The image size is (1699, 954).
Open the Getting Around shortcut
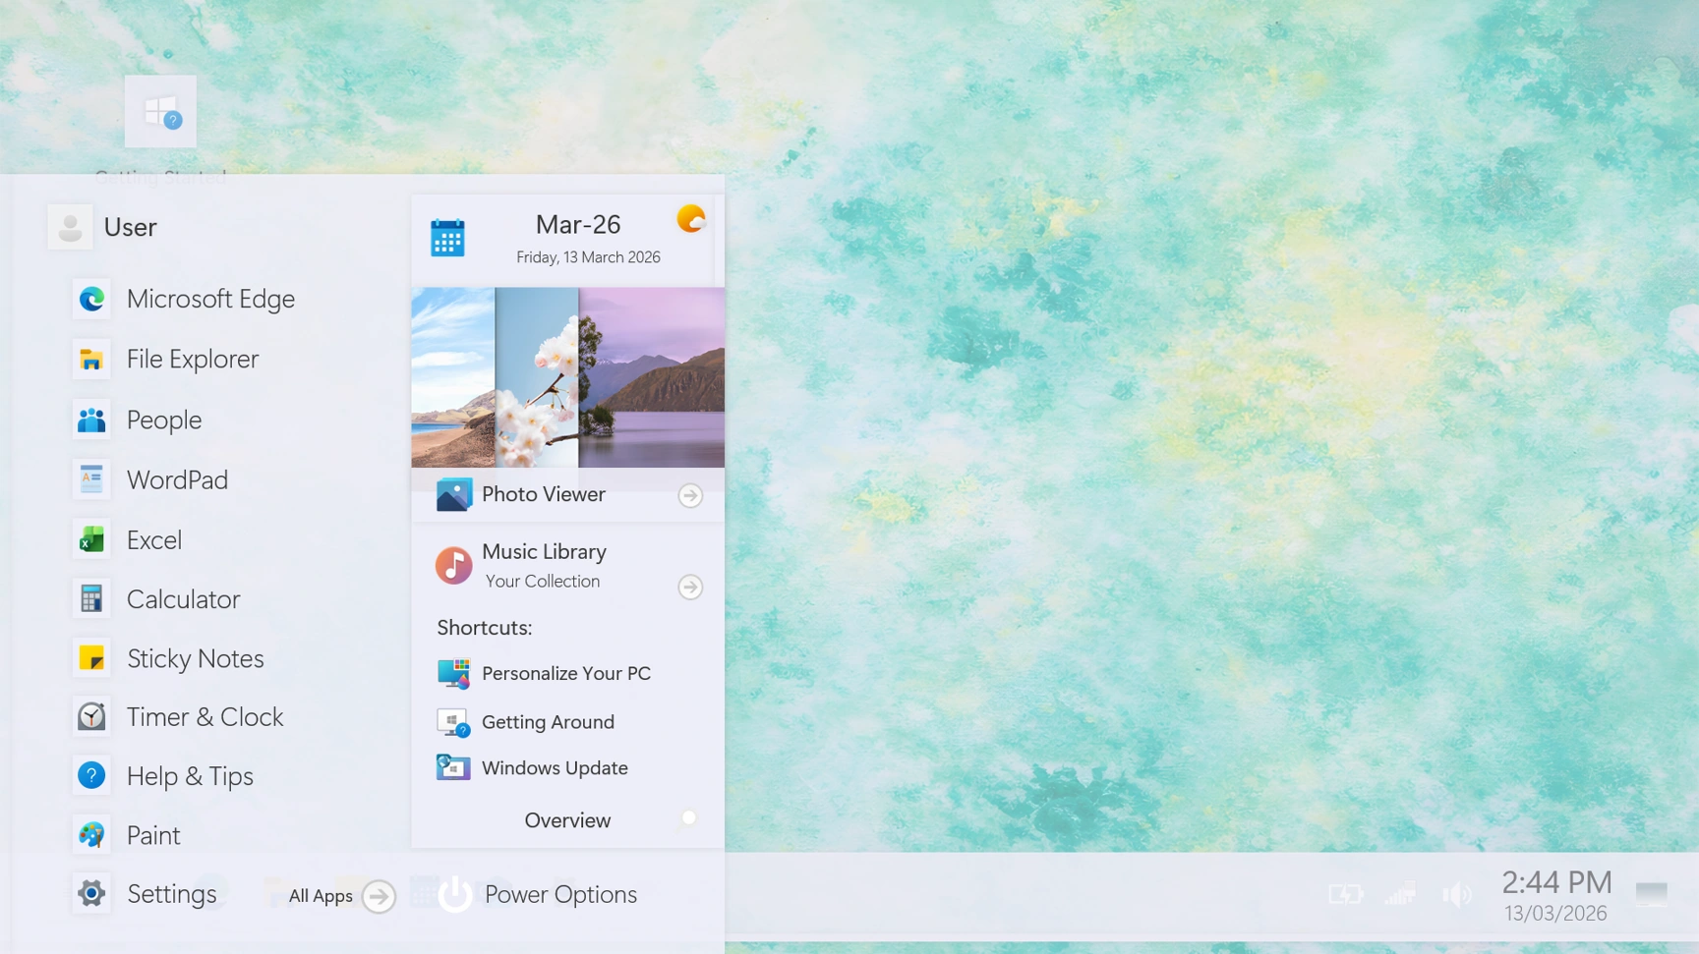point(526,722)
